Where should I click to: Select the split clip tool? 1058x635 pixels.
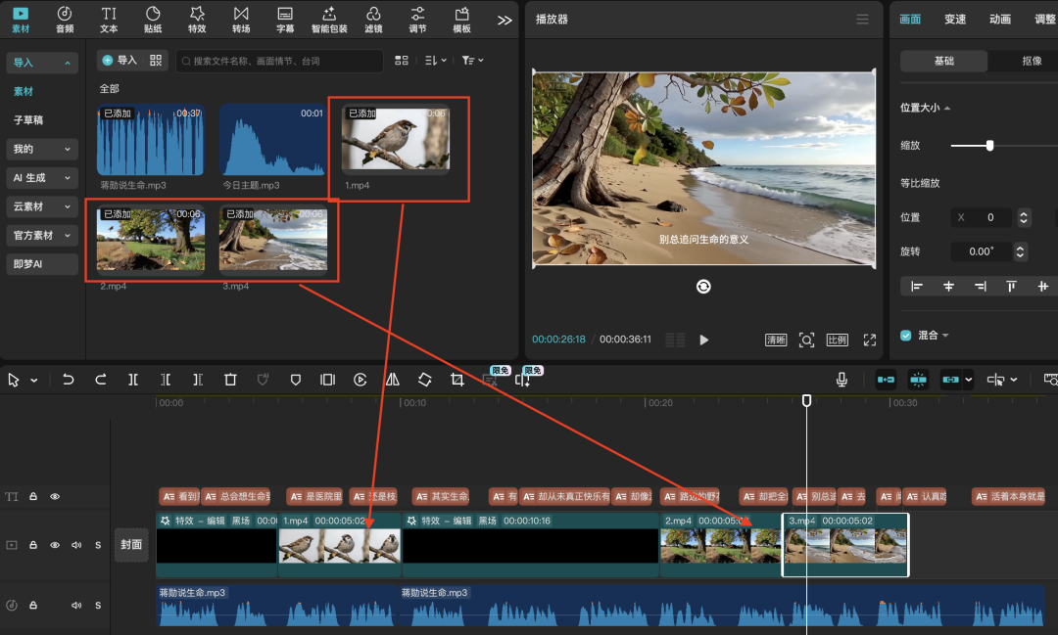(133, 380)
